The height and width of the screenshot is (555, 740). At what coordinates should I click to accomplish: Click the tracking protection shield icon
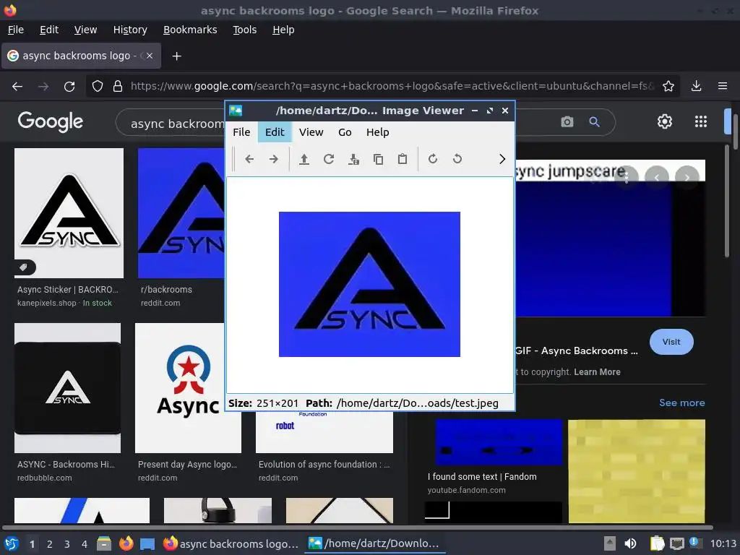(98, 87)
